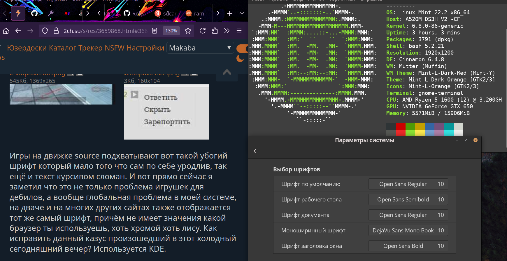507x261 pixels.
Task: Reset the 130% zoom level badge
Action: pyautogui.click(x=171, y=31)
